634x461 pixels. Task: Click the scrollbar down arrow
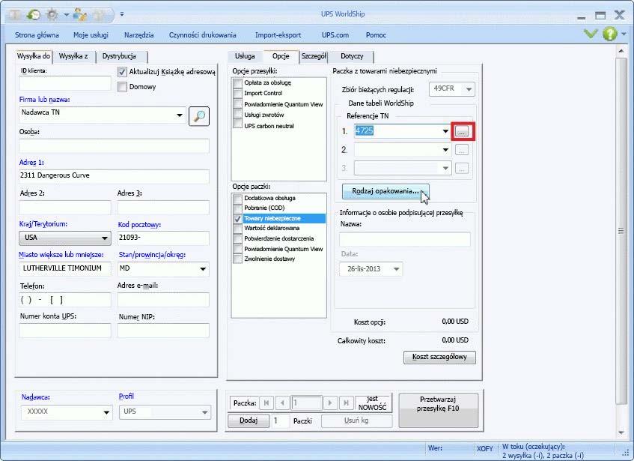621,433
